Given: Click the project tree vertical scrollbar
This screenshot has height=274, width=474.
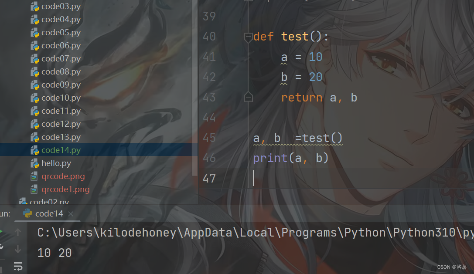Looking at the screenshot, I should [x=194, y=88].
